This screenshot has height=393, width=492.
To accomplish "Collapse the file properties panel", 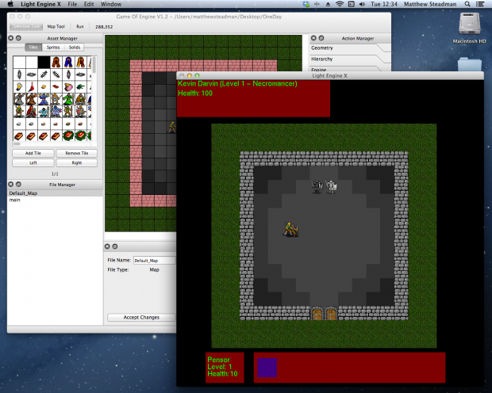I will tap(115, 246).
